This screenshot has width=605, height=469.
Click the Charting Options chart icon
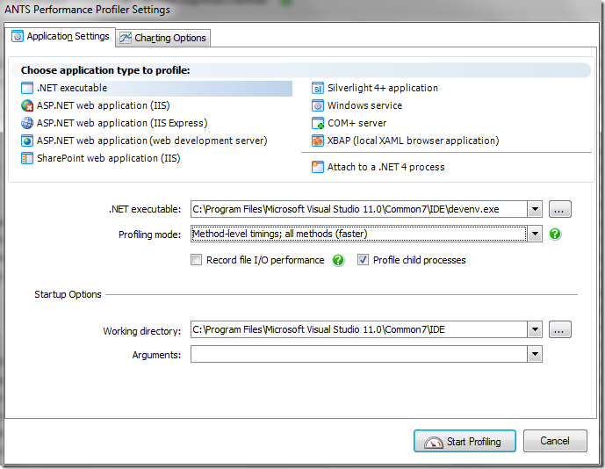click(125, 38)
